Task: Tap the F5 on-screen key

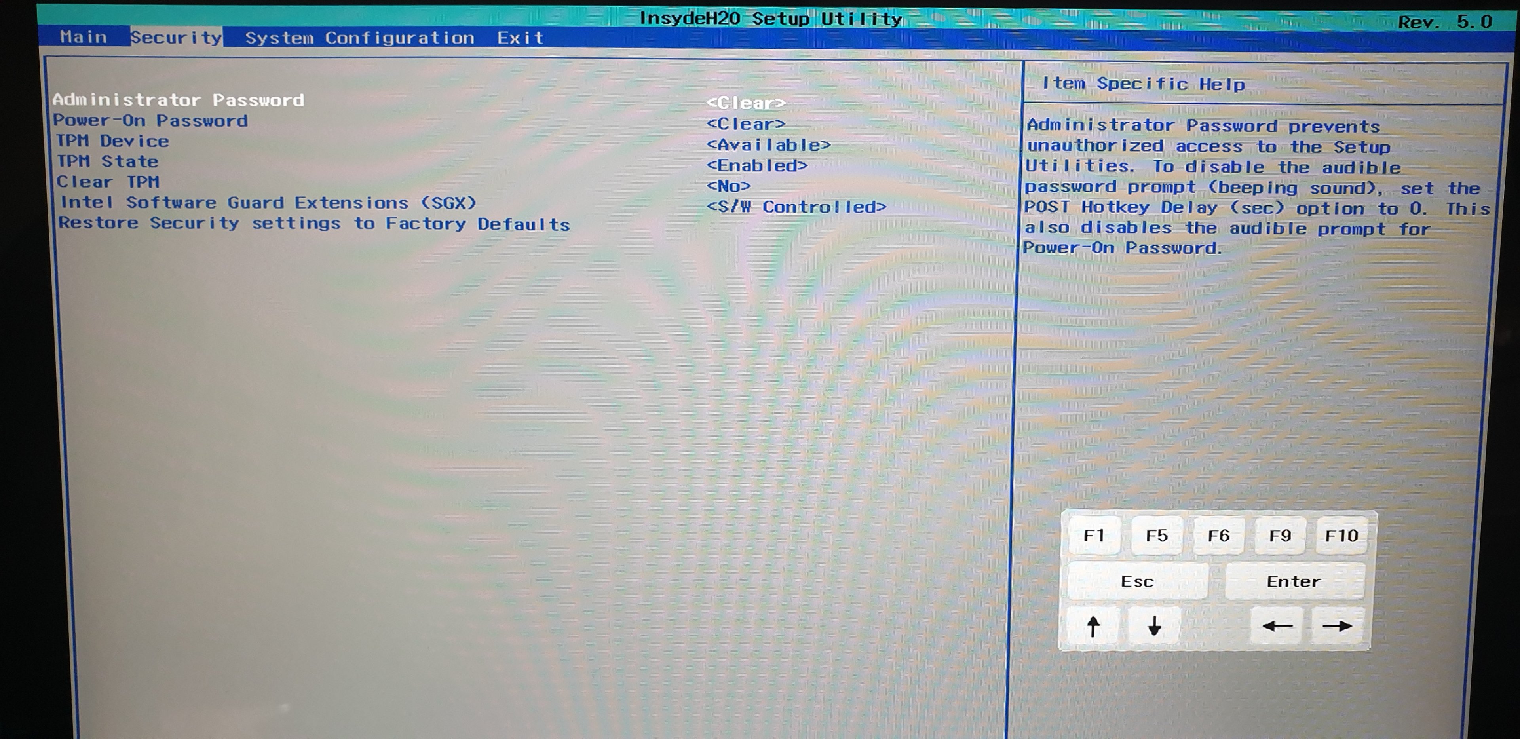Action: pyautogui.click(x=1157, y=536)
